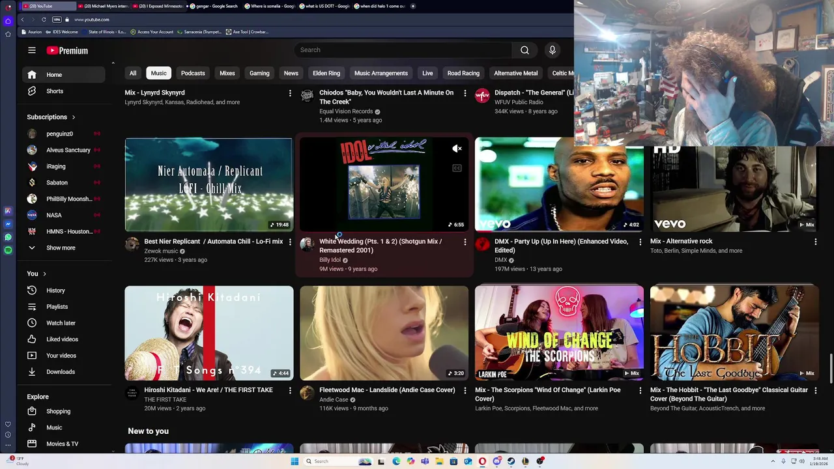This screenshot has height=469, width=834.
Task: Open options for Mix - Alternative rock
Action: pyautogui.click(x=815, y=242)
